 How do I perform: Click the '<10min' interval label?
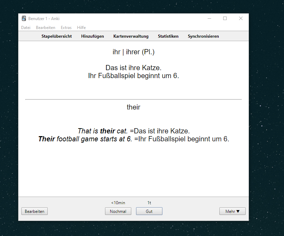(x=118, y=203)
